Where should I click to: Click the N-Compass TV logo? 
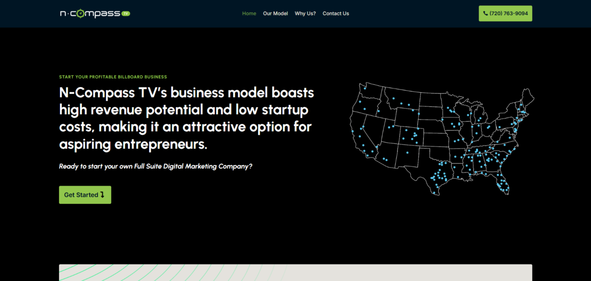(x=95, y=14)
